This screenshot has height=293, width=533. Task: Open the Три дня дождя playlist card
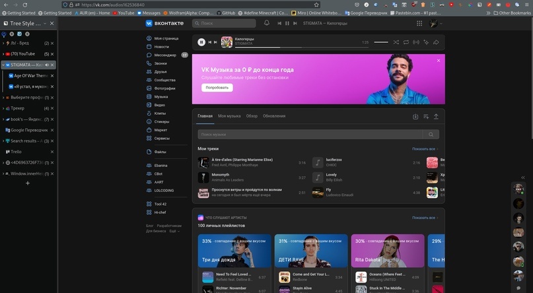234,251
